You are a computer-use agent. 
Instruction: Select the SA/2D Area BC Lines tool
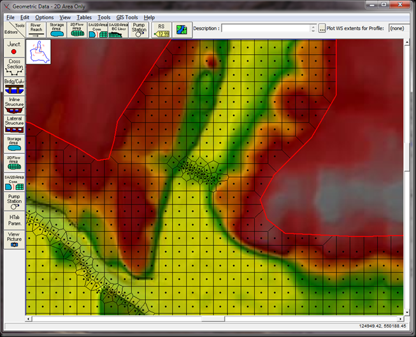[118, 30]
